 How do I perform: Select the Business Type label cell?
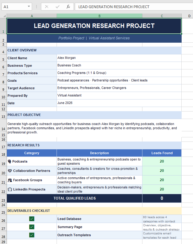(x=32, y=66)
